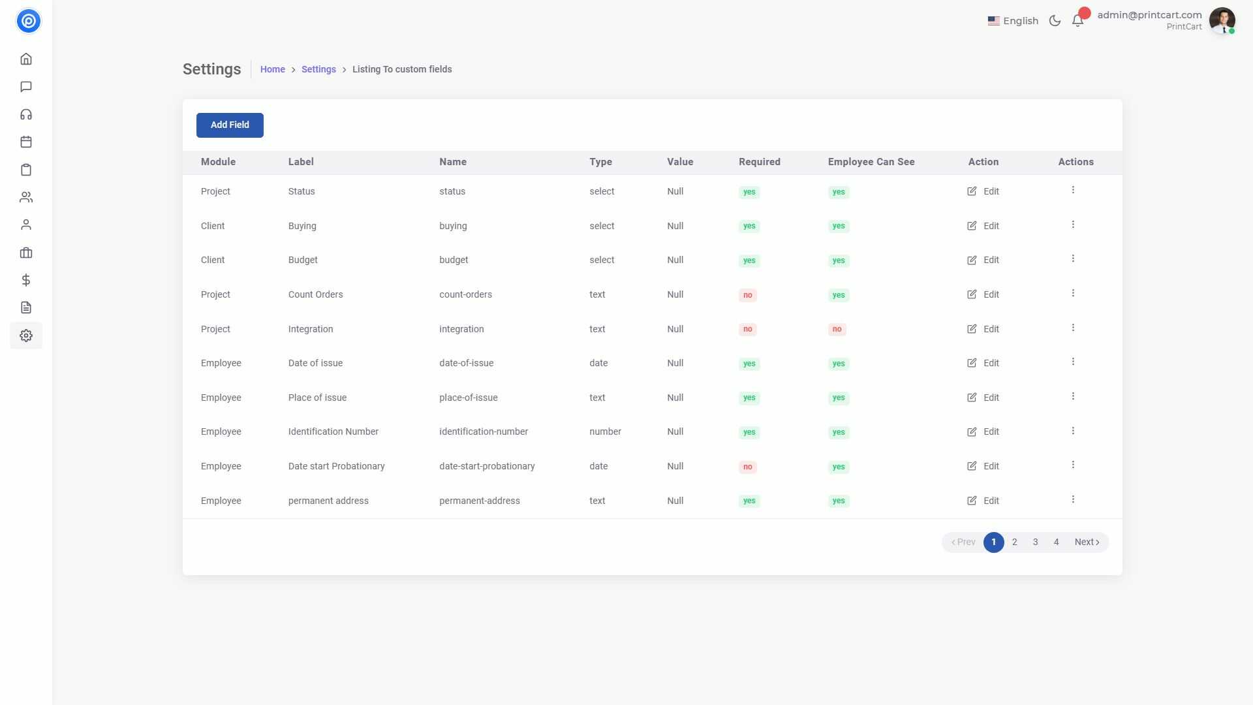Open the chat messages sidebar icon

coord(26,87)
